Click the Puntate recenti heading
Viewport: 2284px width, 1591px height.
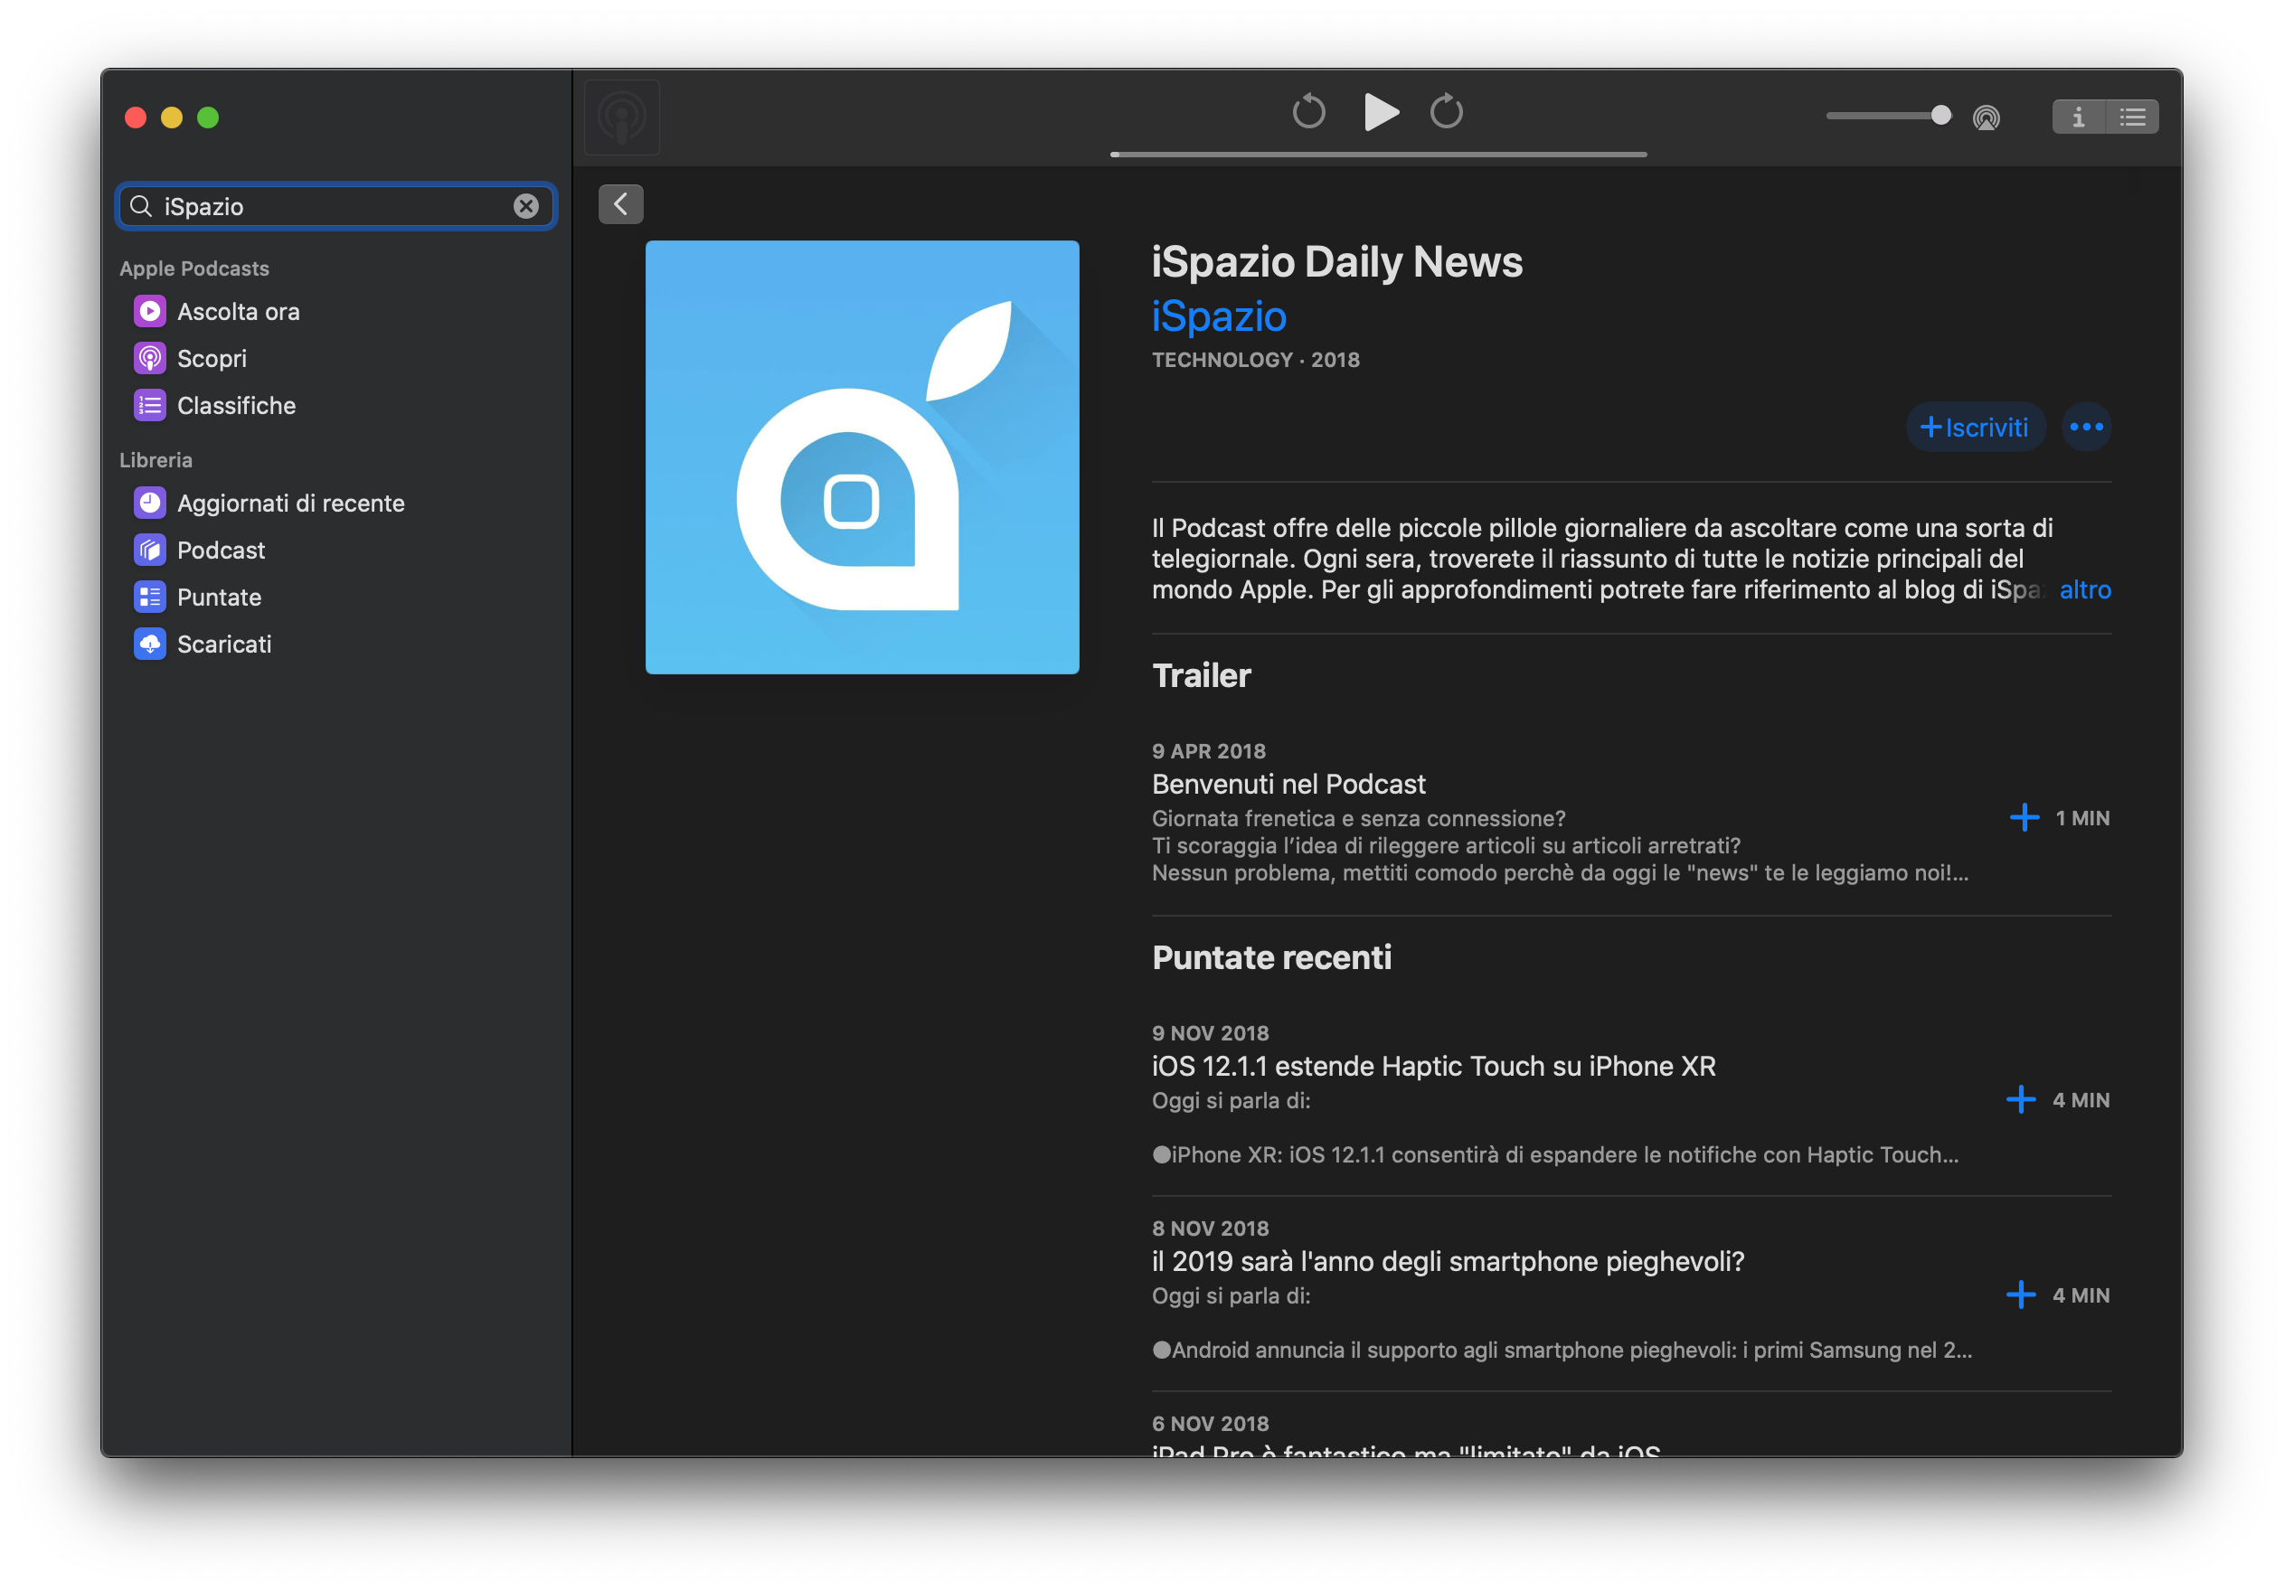tap(1271, 957)
